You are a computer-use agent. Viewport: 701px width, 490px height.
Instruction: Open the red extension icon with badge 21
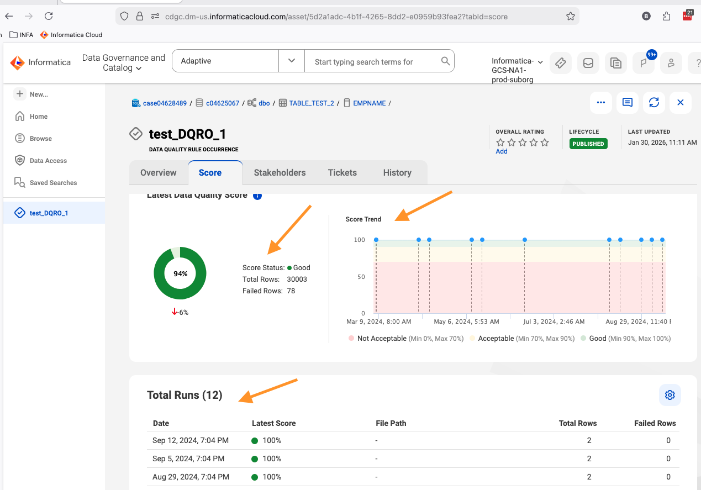[x=688, y=15]
